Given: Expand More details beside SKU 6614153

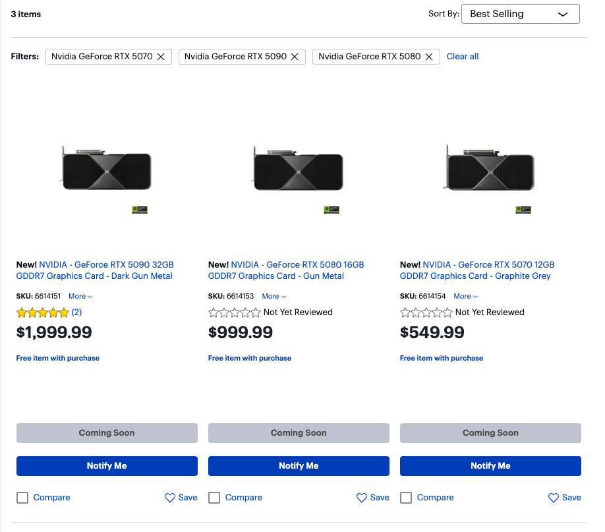Looking at the screenshot, I should tap(274, 297).
